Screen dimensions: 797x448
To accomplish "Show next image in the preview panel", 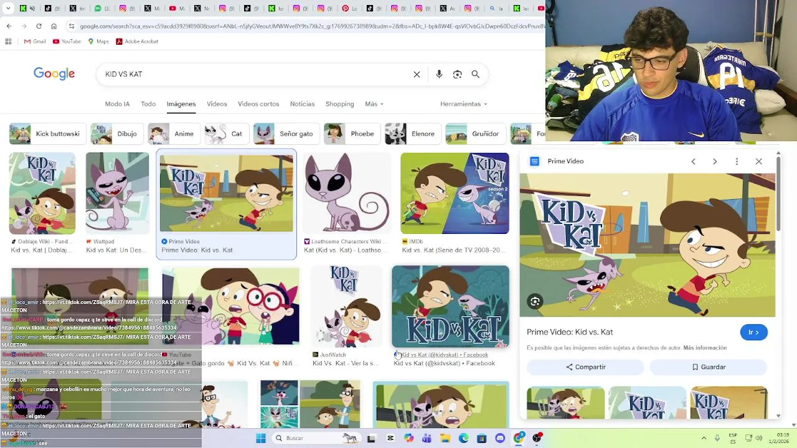I will coord(715,161).
